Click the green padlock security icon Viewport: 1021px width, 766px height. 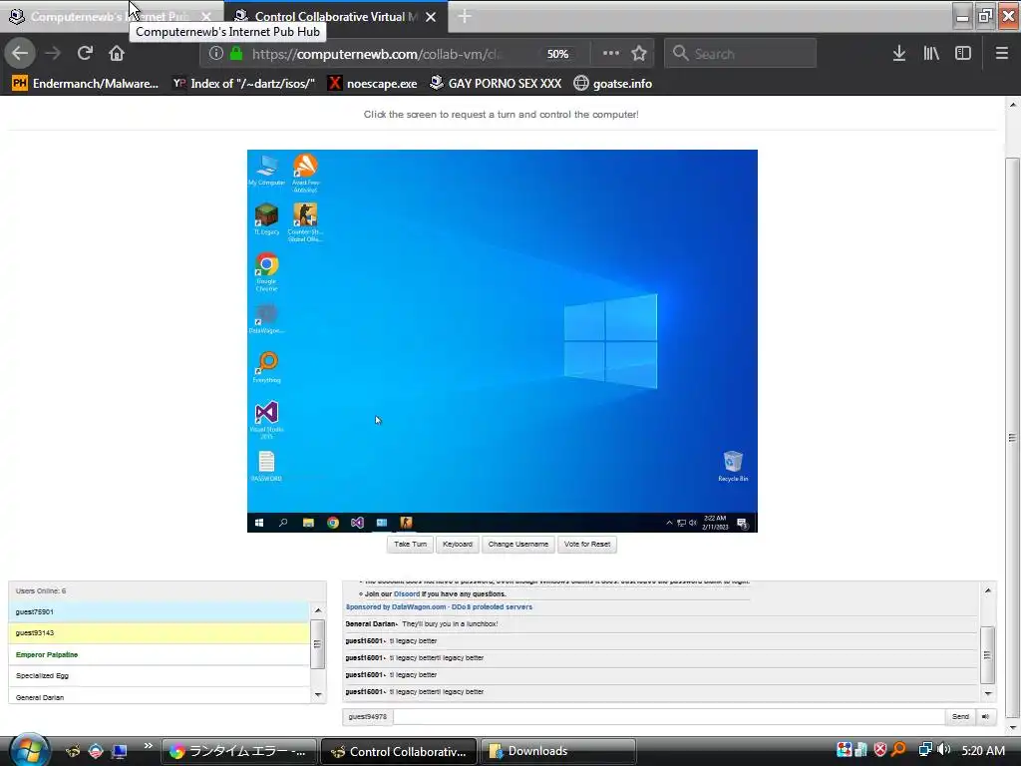pos(237,54)
